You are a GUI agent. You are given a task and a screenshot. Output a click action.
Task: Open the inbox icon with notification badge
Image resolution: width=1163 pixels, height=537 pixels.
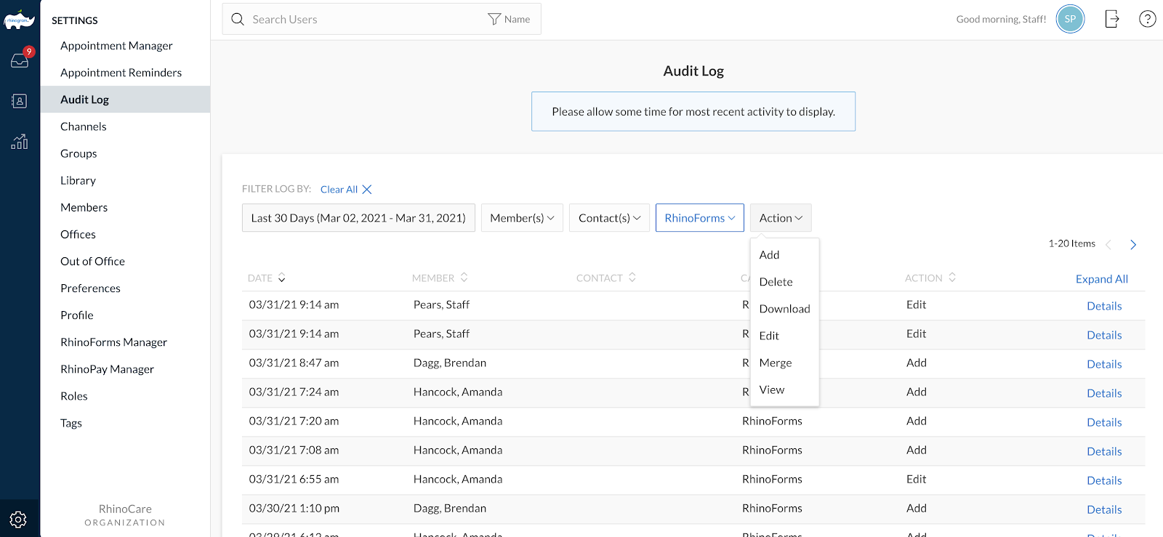pyautogui.click(x=20, y=60)
